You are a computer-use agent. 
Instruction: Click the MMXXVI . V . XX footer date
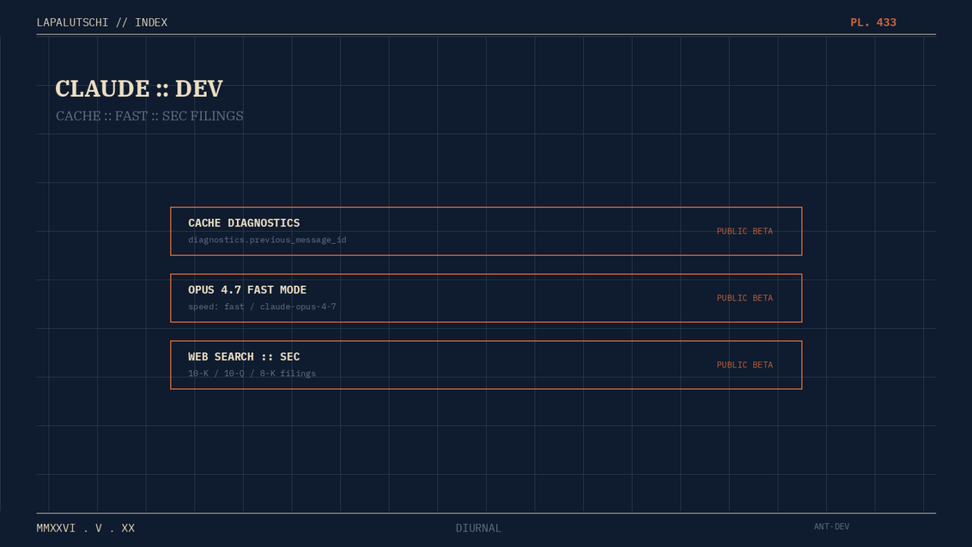pyautogui.click(x=86, y=528)
